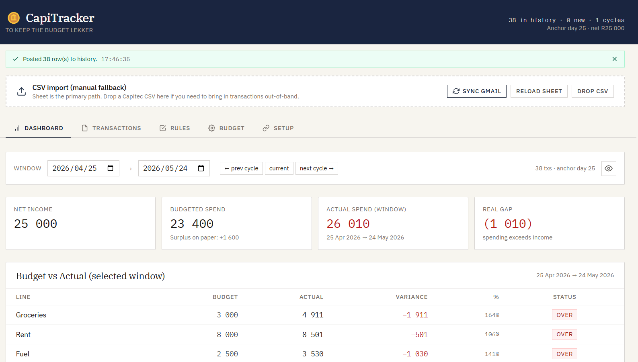Click the Budgeted Spend value 23 400
This screenshot has height=362, width=638.
click(x=192, y=224)
